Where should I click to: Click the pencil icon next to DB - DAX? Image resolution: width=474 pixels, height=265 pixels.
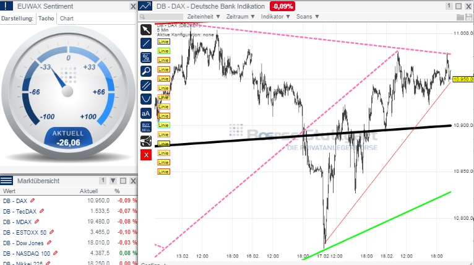pos(32,200)
